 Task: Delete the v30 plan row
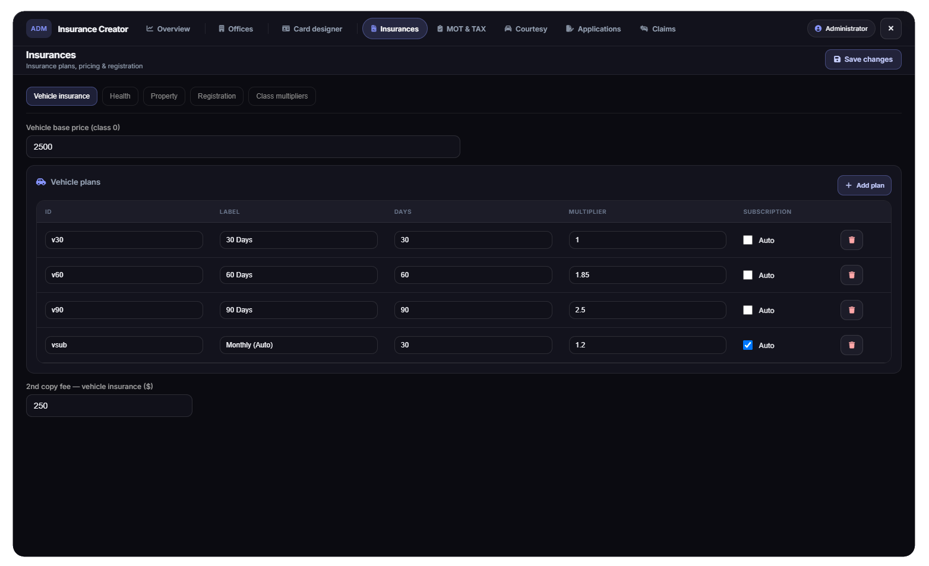pyautogui.click(x=851, y=240)
